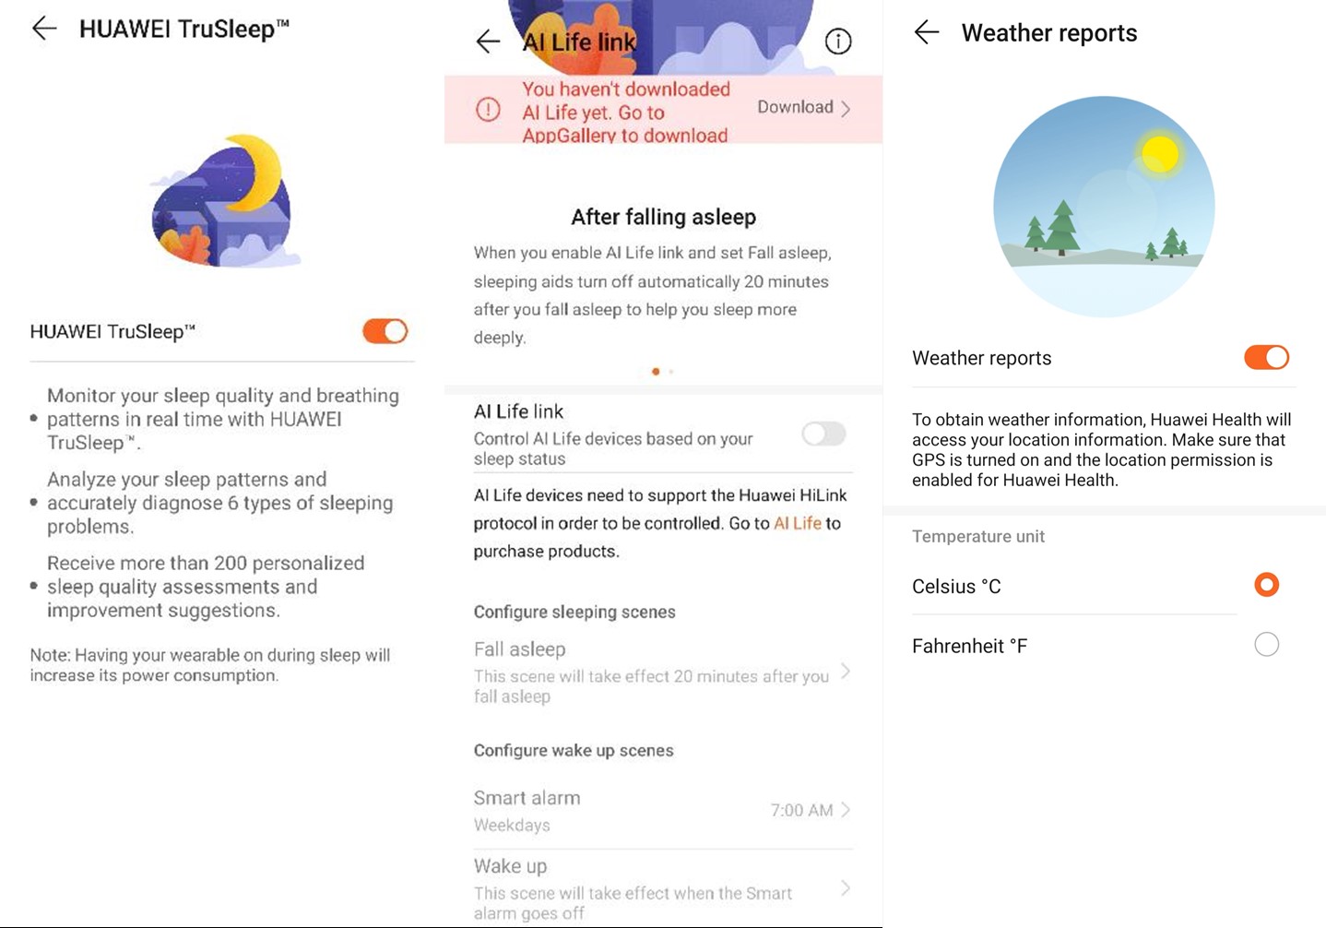Open the Wake up scene chevron

click(846, 888)
